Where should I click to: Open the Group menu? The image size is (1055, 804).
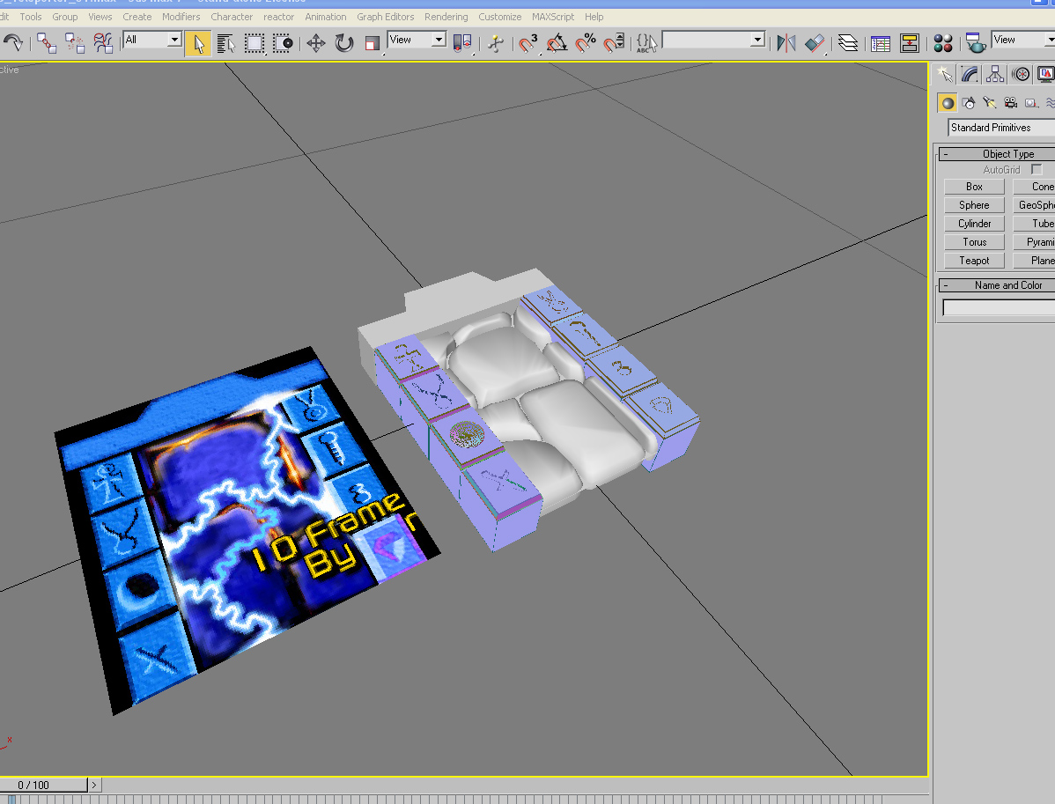(64, 17)
